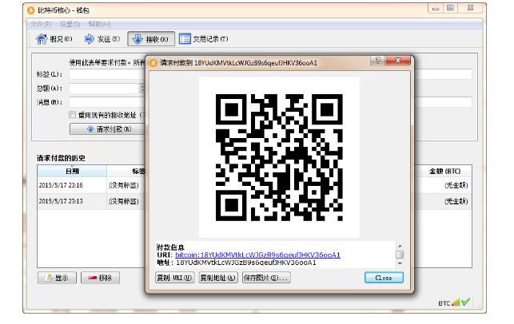Click the Show (显示) button
Screen dimensions: 514x324
(x=57, y=278)
